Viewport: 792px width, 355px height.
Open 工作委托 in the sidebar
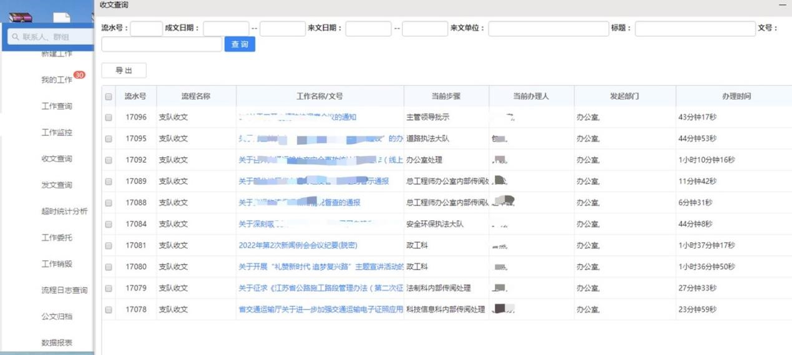point(57,237)
